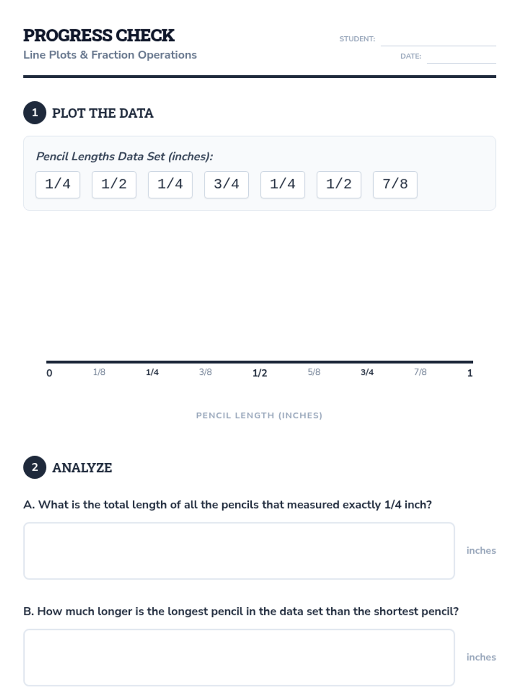Select the 7/8 data chip
This screenshot has height=692, width=519.
click(x=395, y=185)
